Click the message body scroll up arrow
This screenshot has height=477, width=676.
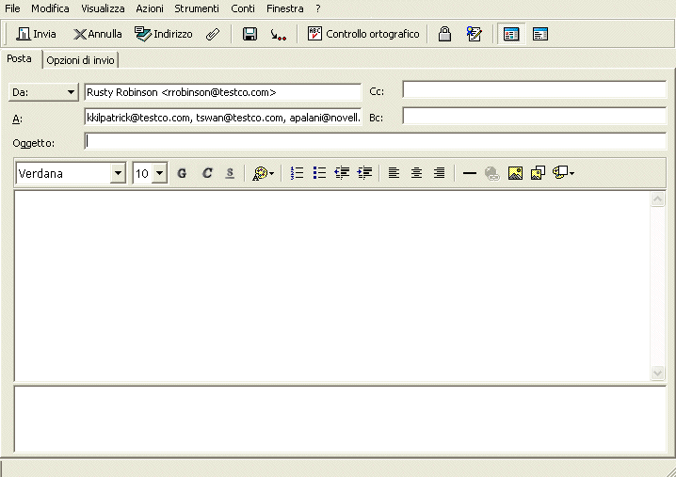tap(657, 199)
